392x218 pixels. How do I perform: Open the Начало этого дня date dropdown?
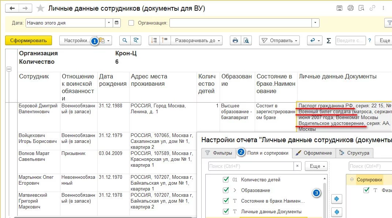pyautogui.click(x=109, y=23)
